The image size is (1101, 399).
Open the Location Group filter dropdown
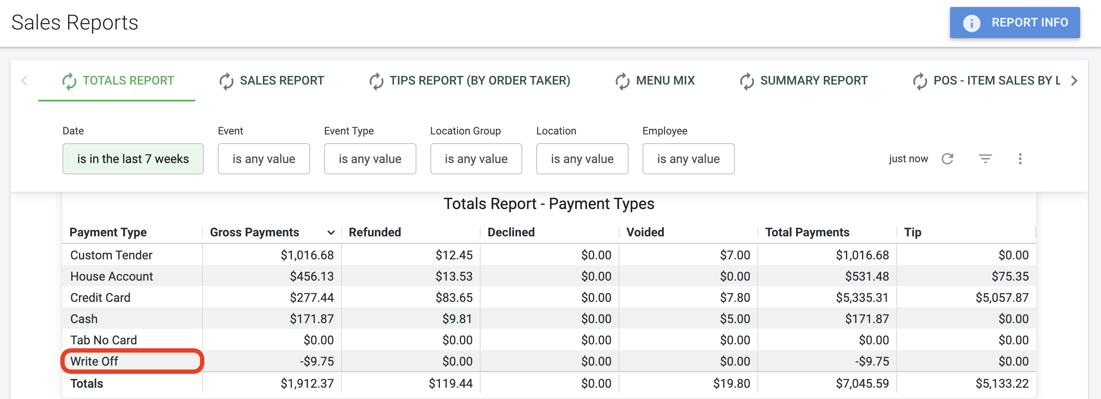[x=476, y=159]
